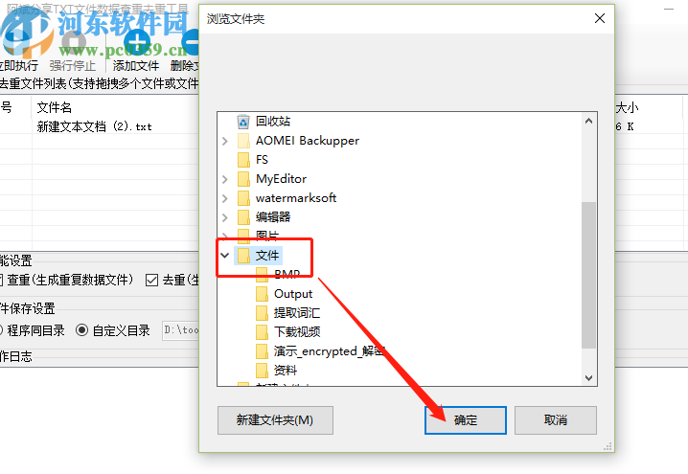Toggle the 去重 checkbox in main window
This screenshot has width=688, height=474.
coord(151,281)
